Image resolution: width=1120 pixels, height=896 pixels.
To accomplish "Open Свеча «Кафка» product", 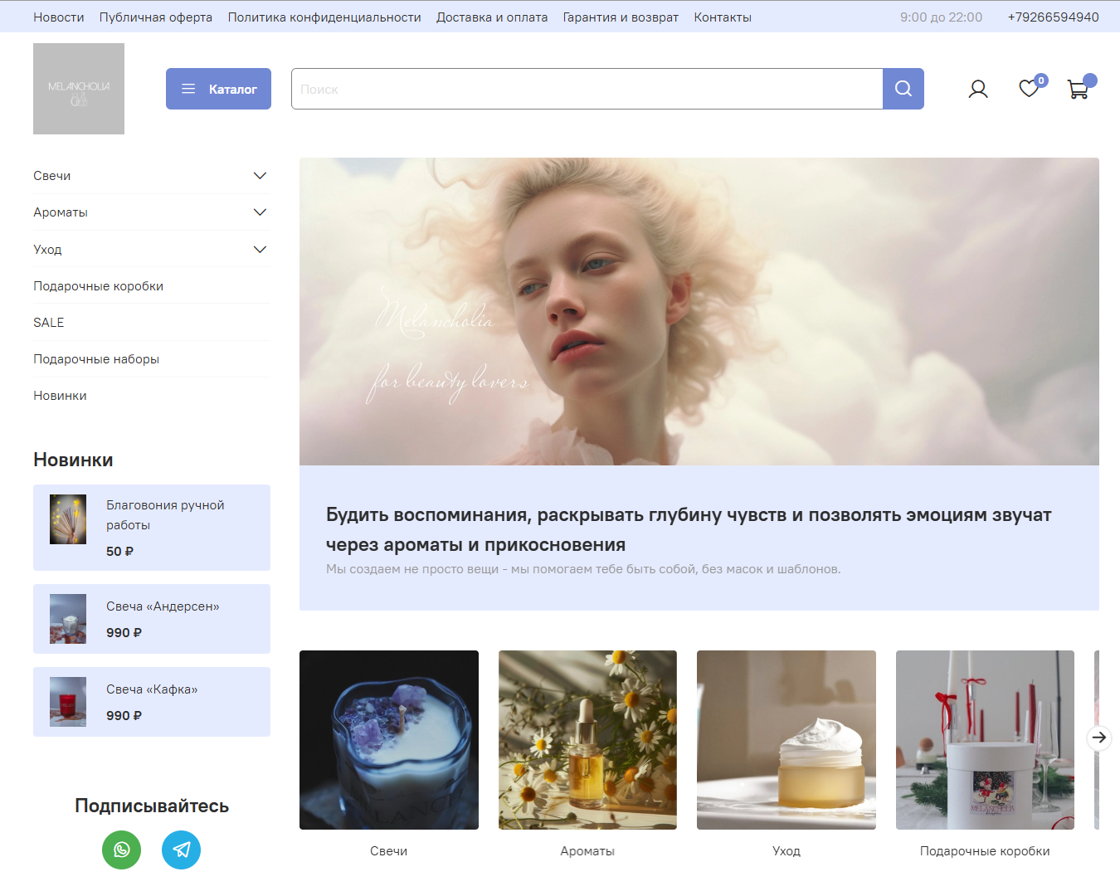I will pos(152,689).
